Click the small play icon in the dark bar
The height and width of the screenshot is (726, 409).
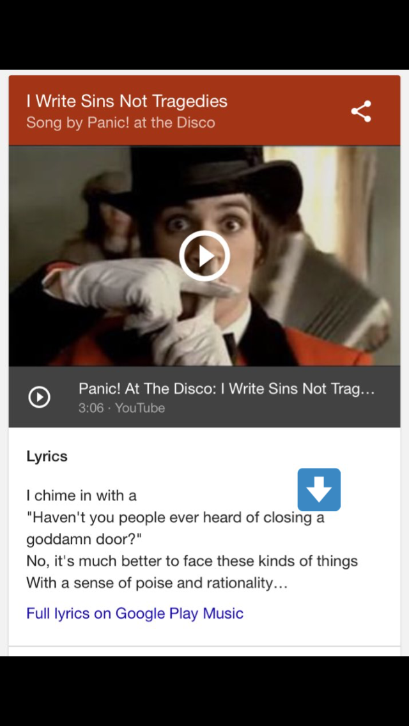click(40, 397)
